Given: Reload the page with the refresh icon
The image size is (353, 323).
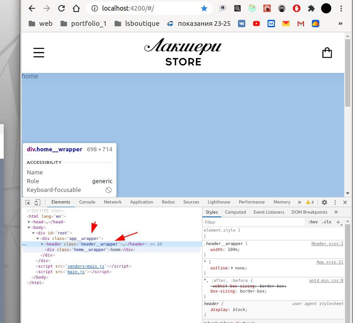Looking at the screenshot, I should 61,9.
